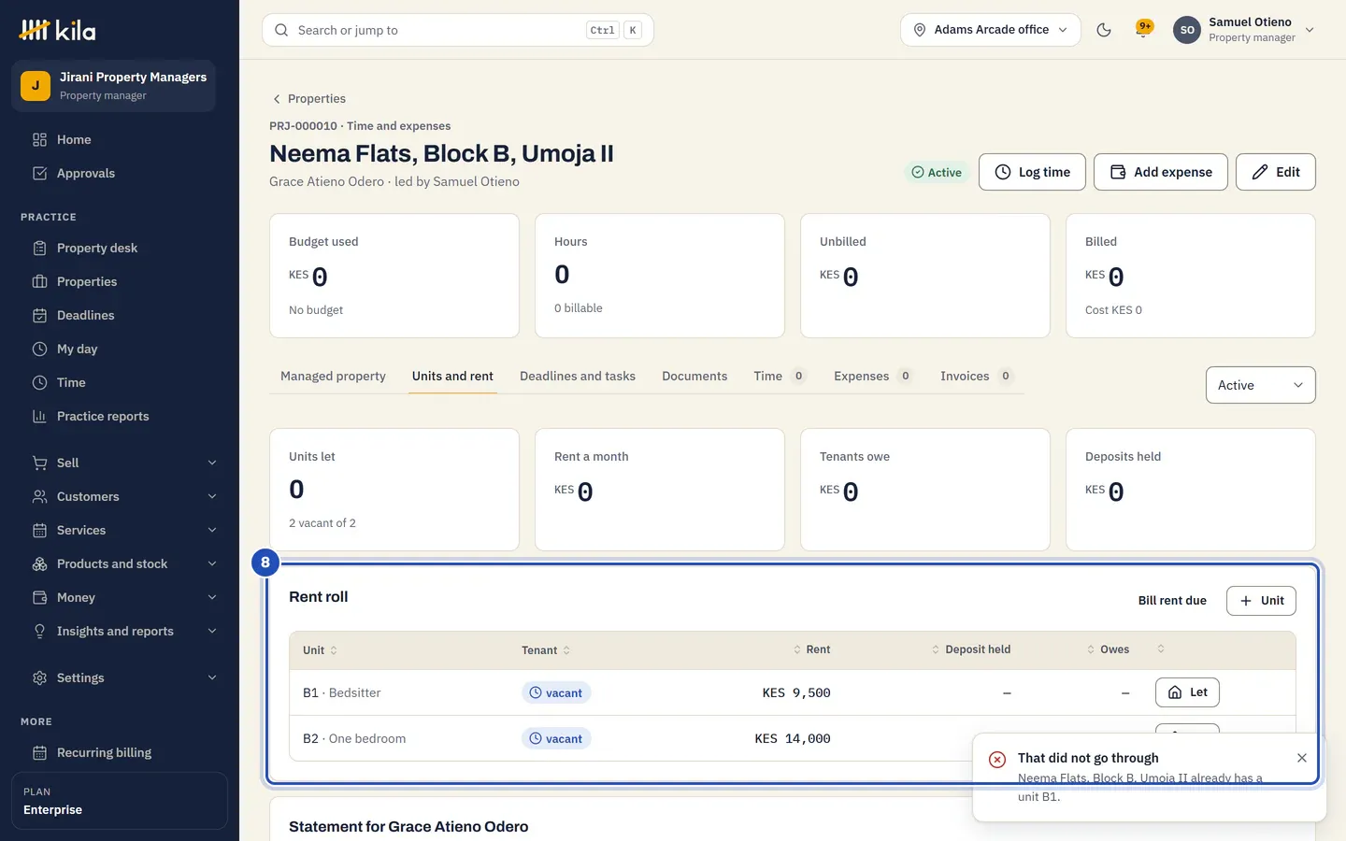The height and width of the screenshot is (841, 1346).
Task: Open the Active status filter dropdown
Action: tap(1260, 385)
